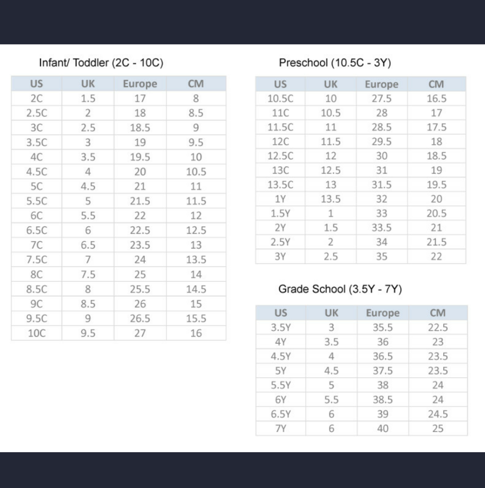Select the 12.5C US size cell
Viewport: 485px width, 488px height.
pos(280,156)
